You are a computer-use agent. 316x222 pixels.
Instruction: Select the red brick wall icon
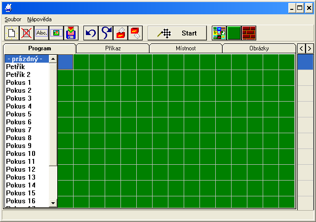coord(249,33)
